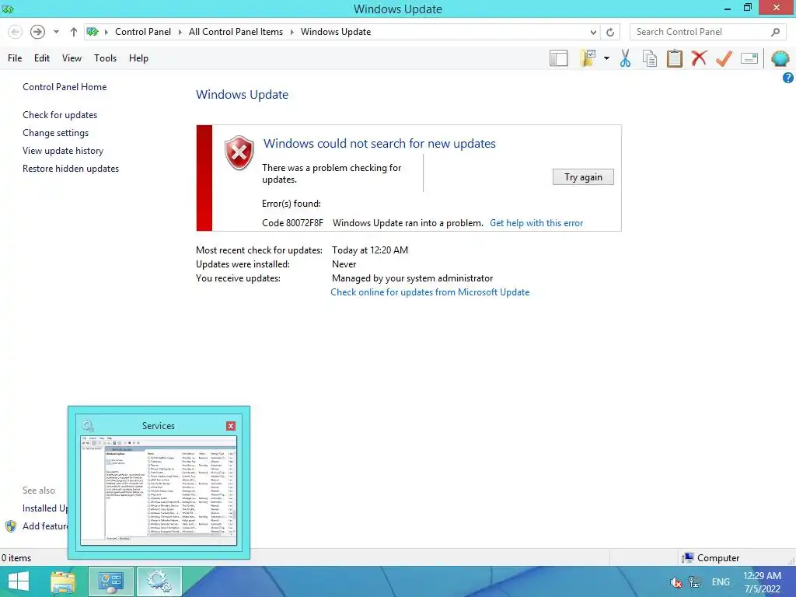Screen dimensions: 796x597
Task: Open View update history
Action: (63, 151)
